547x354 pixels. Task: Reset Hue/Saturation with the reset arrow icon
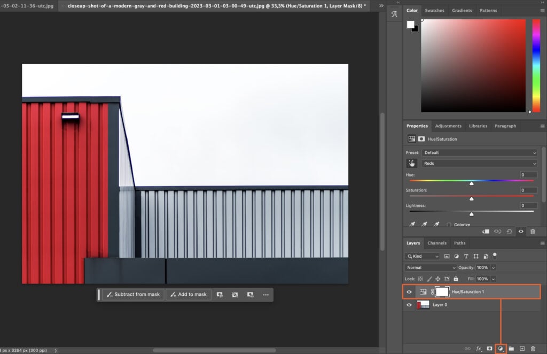coord(509,231)
